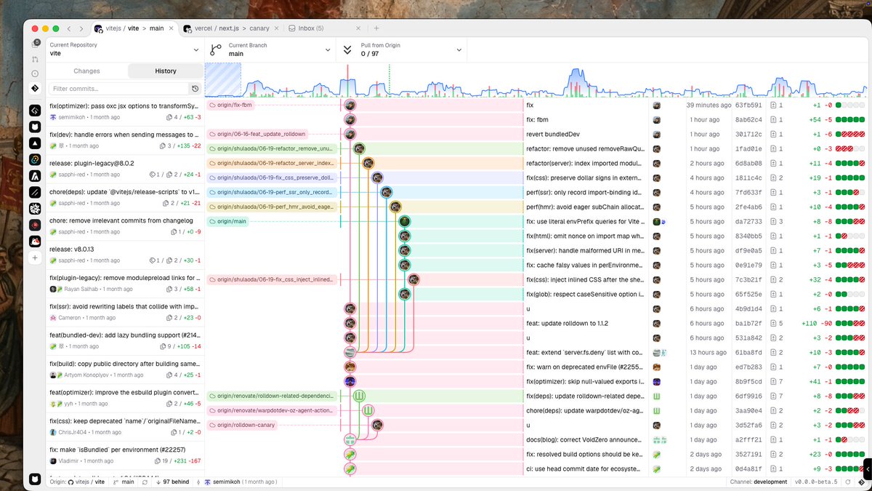Image resolution: width=872 pixels, height=491 pixels.
Task: Click the cat avatar icon at bottom left
Action: (35, 479)
